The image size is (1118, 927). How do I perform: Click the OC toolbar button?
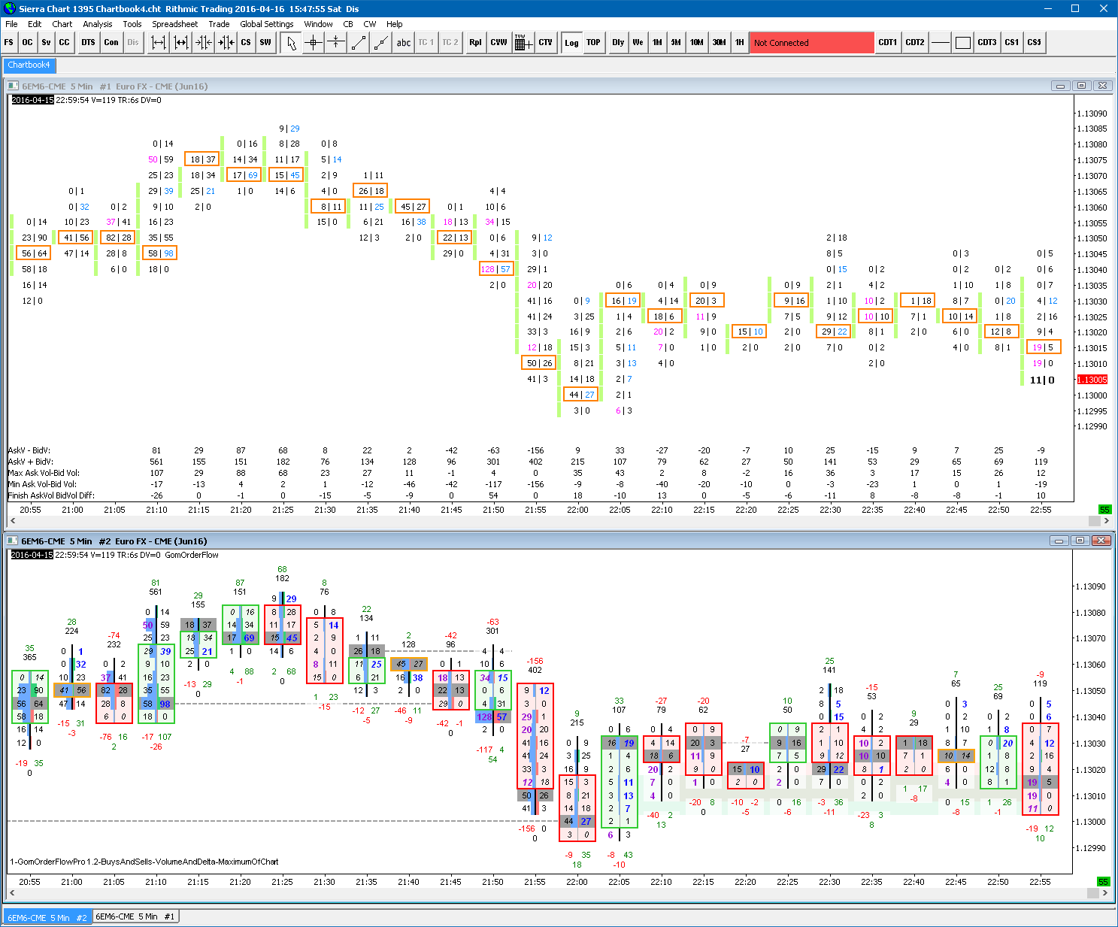point(27,43)
